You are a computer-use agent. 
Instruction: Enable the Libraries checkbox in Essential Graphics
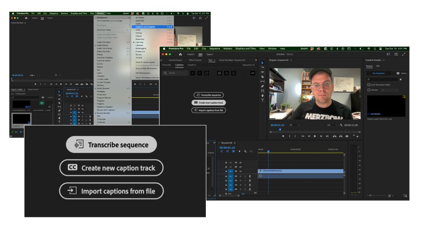[369, 90]
